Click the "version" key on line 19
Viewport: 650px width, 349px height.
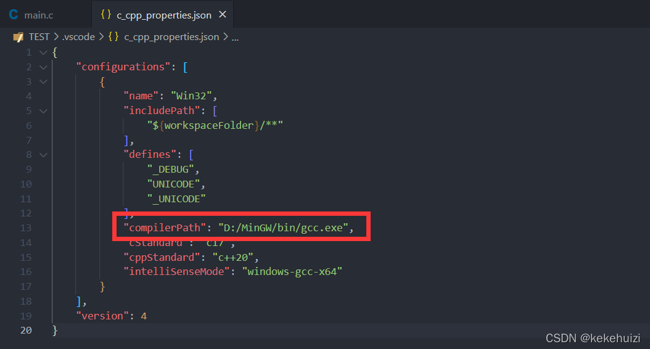click(102, 316)
